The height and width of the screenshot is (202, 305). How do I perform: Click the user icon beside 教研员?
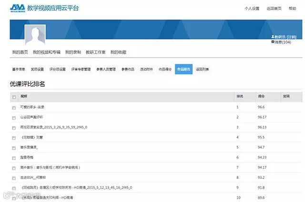pos(273,37)
